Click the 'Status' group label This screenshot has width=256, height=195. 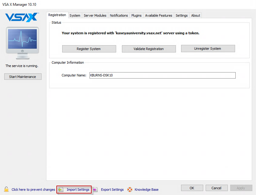click(56, 22)
